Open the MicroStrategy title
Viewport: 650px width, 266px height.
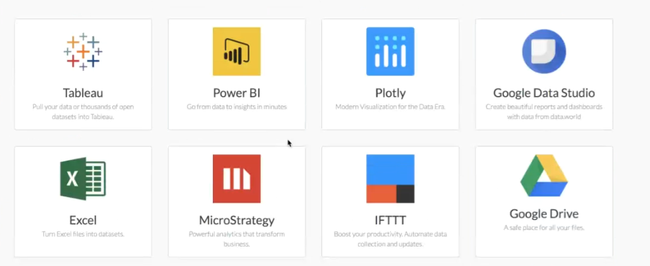click(237, 220)
